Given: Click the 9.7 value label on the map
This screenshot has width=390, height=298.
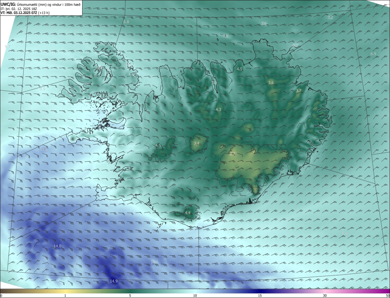Looking at the screenshot, I should click(8, 47).
